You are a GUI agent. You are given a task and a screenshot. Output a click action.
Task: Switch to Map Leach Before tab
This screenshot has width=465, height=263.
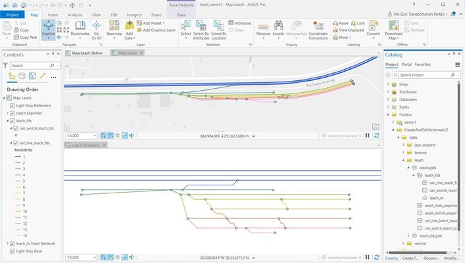point(84,53)
